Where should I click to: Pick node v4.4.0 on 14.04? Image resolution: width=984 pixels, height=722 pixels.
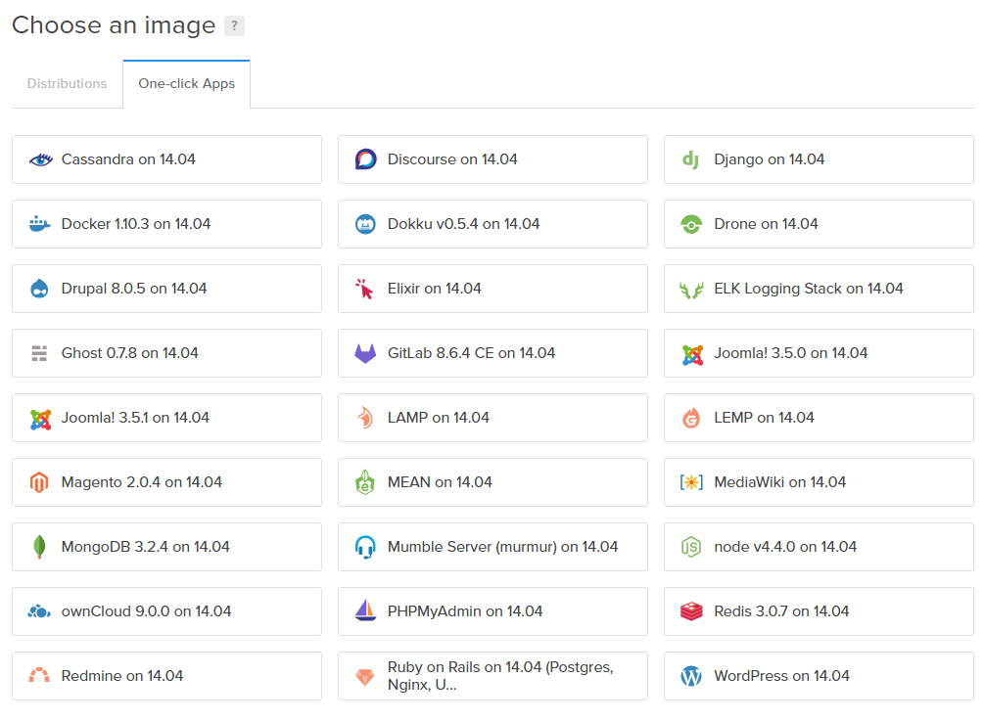(x=819, y=547)
